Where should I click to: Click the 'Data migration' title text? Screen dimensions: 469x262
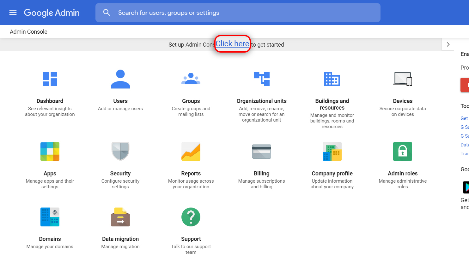pyautogui.click(x=120, y=239)
